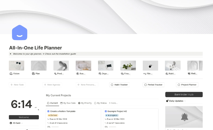The image size is (213, 130).
Task: Click the bell icon in Reminder Hub
Action: tap(184, 117)
